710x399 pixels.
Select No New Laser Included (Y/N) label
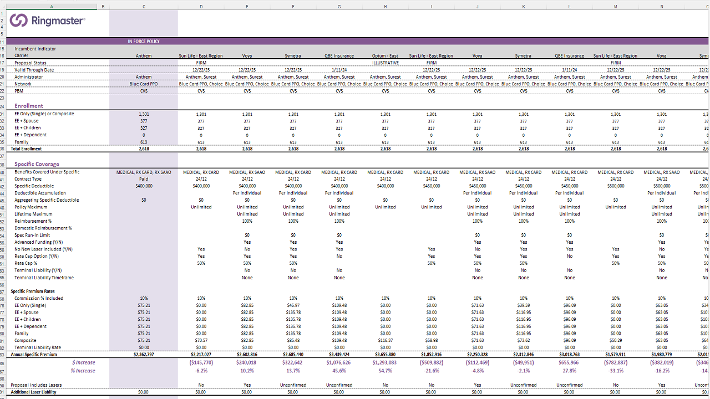pos(44,249)
